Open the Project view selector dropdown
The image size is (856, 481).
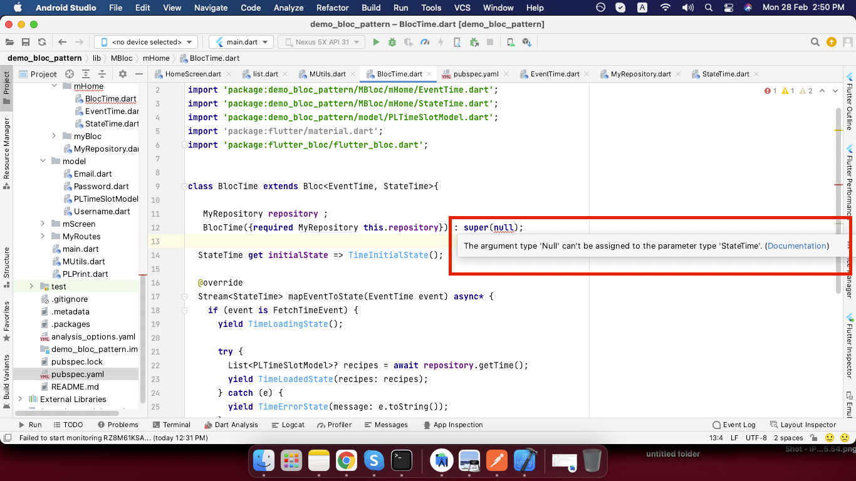(39, 74)
